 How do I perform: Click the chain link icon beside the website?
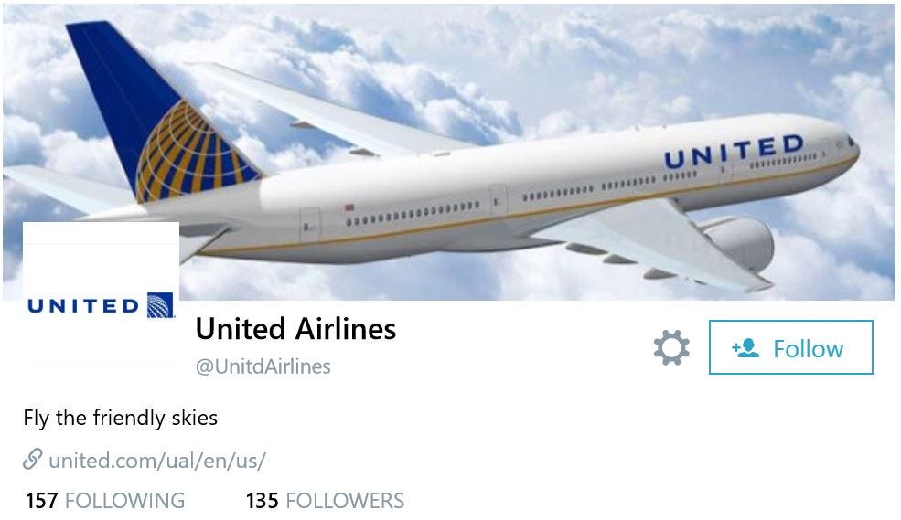coord(32,459)
